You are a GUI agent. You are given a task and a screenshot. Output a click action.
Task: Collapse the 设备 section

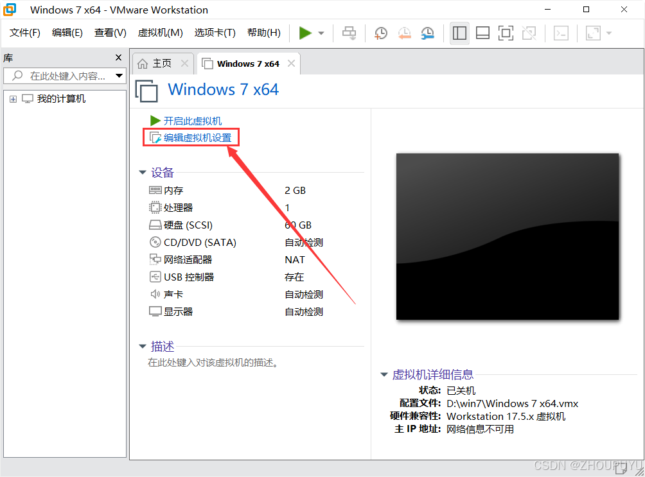click(143, 172)
